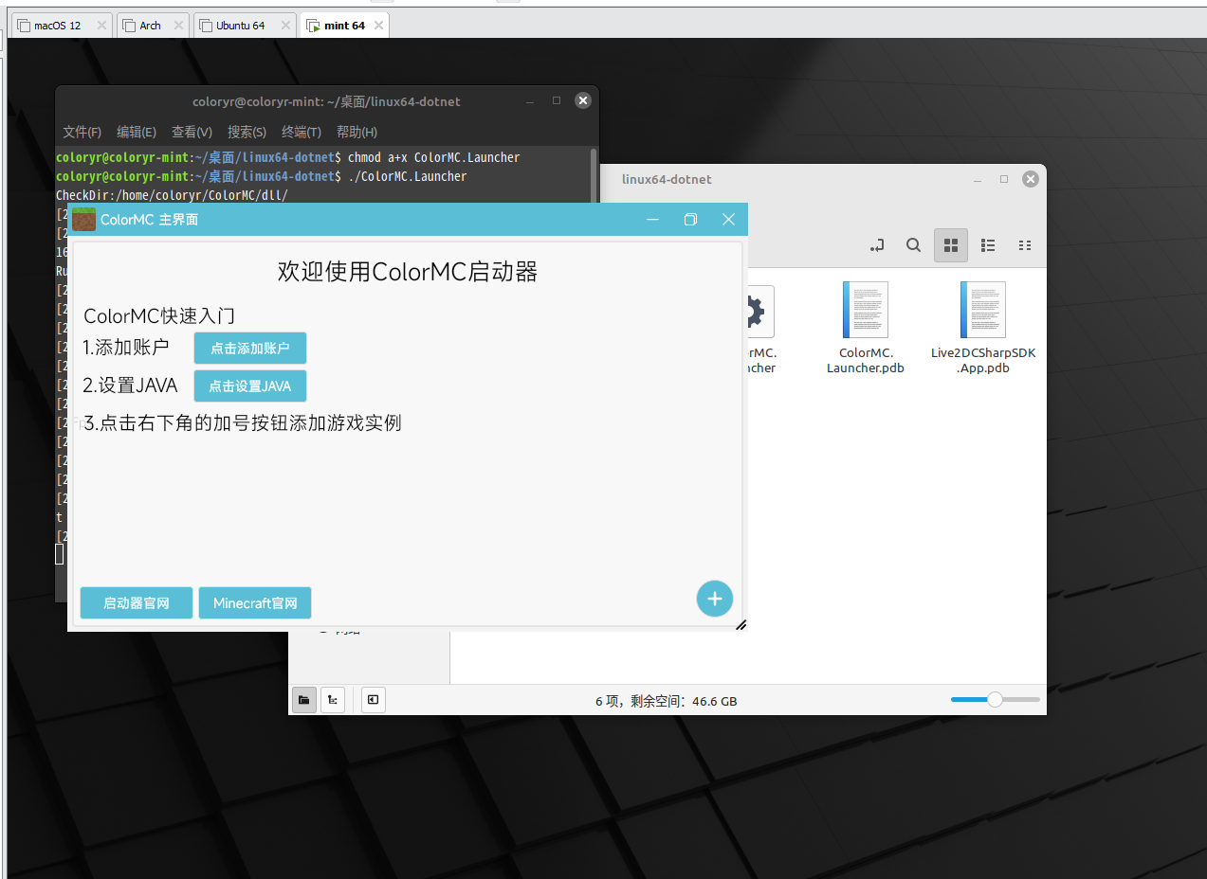The width and height of the screenshot is (1207, 879).
Task: Click the 3.点击右下角的加号按钮 instruction text
Action: (x=243, y=422)
